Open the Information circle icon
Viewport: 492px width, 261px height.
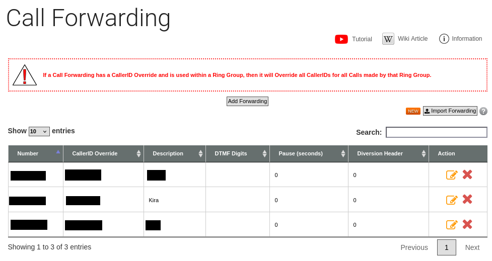point(444,39)
